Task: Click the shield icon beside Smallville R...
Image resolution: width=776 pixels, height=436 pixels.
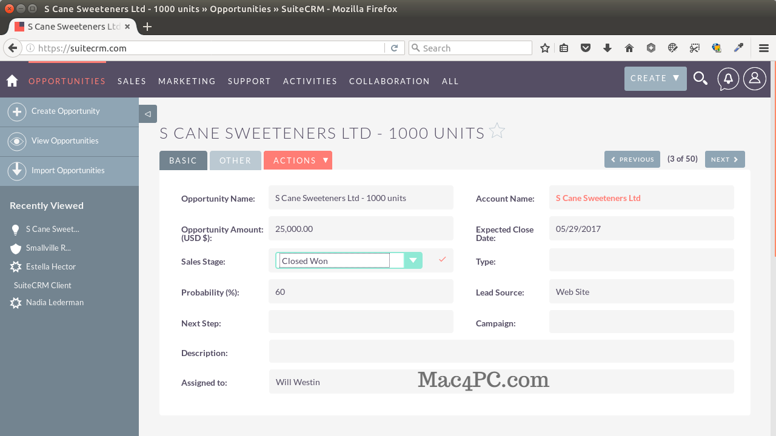Action: [x=16, y=248]
